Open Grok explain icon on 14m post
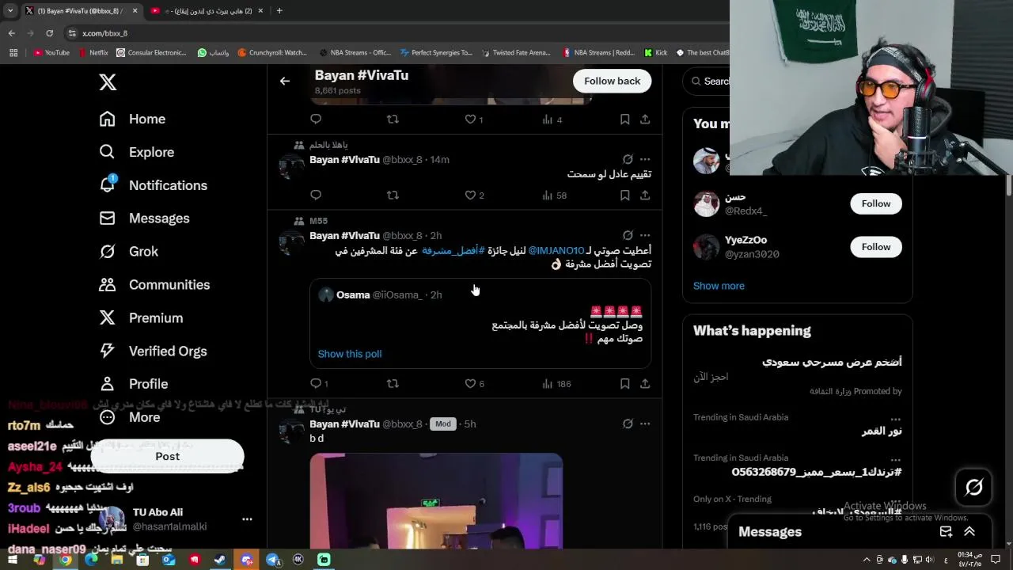Viewport: 1013px width, 570px height. coord(628,159)
